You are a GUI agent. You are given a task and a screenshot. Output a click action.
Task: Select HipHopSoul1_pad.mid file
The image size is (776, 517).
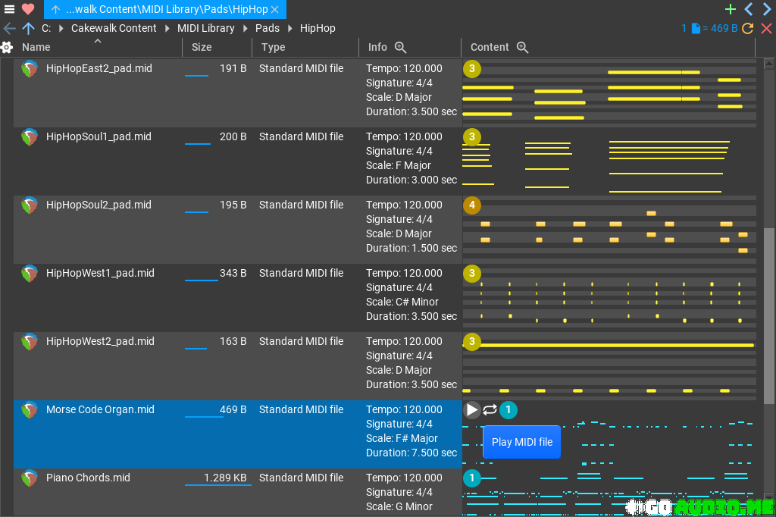click(x=99, y=136)
